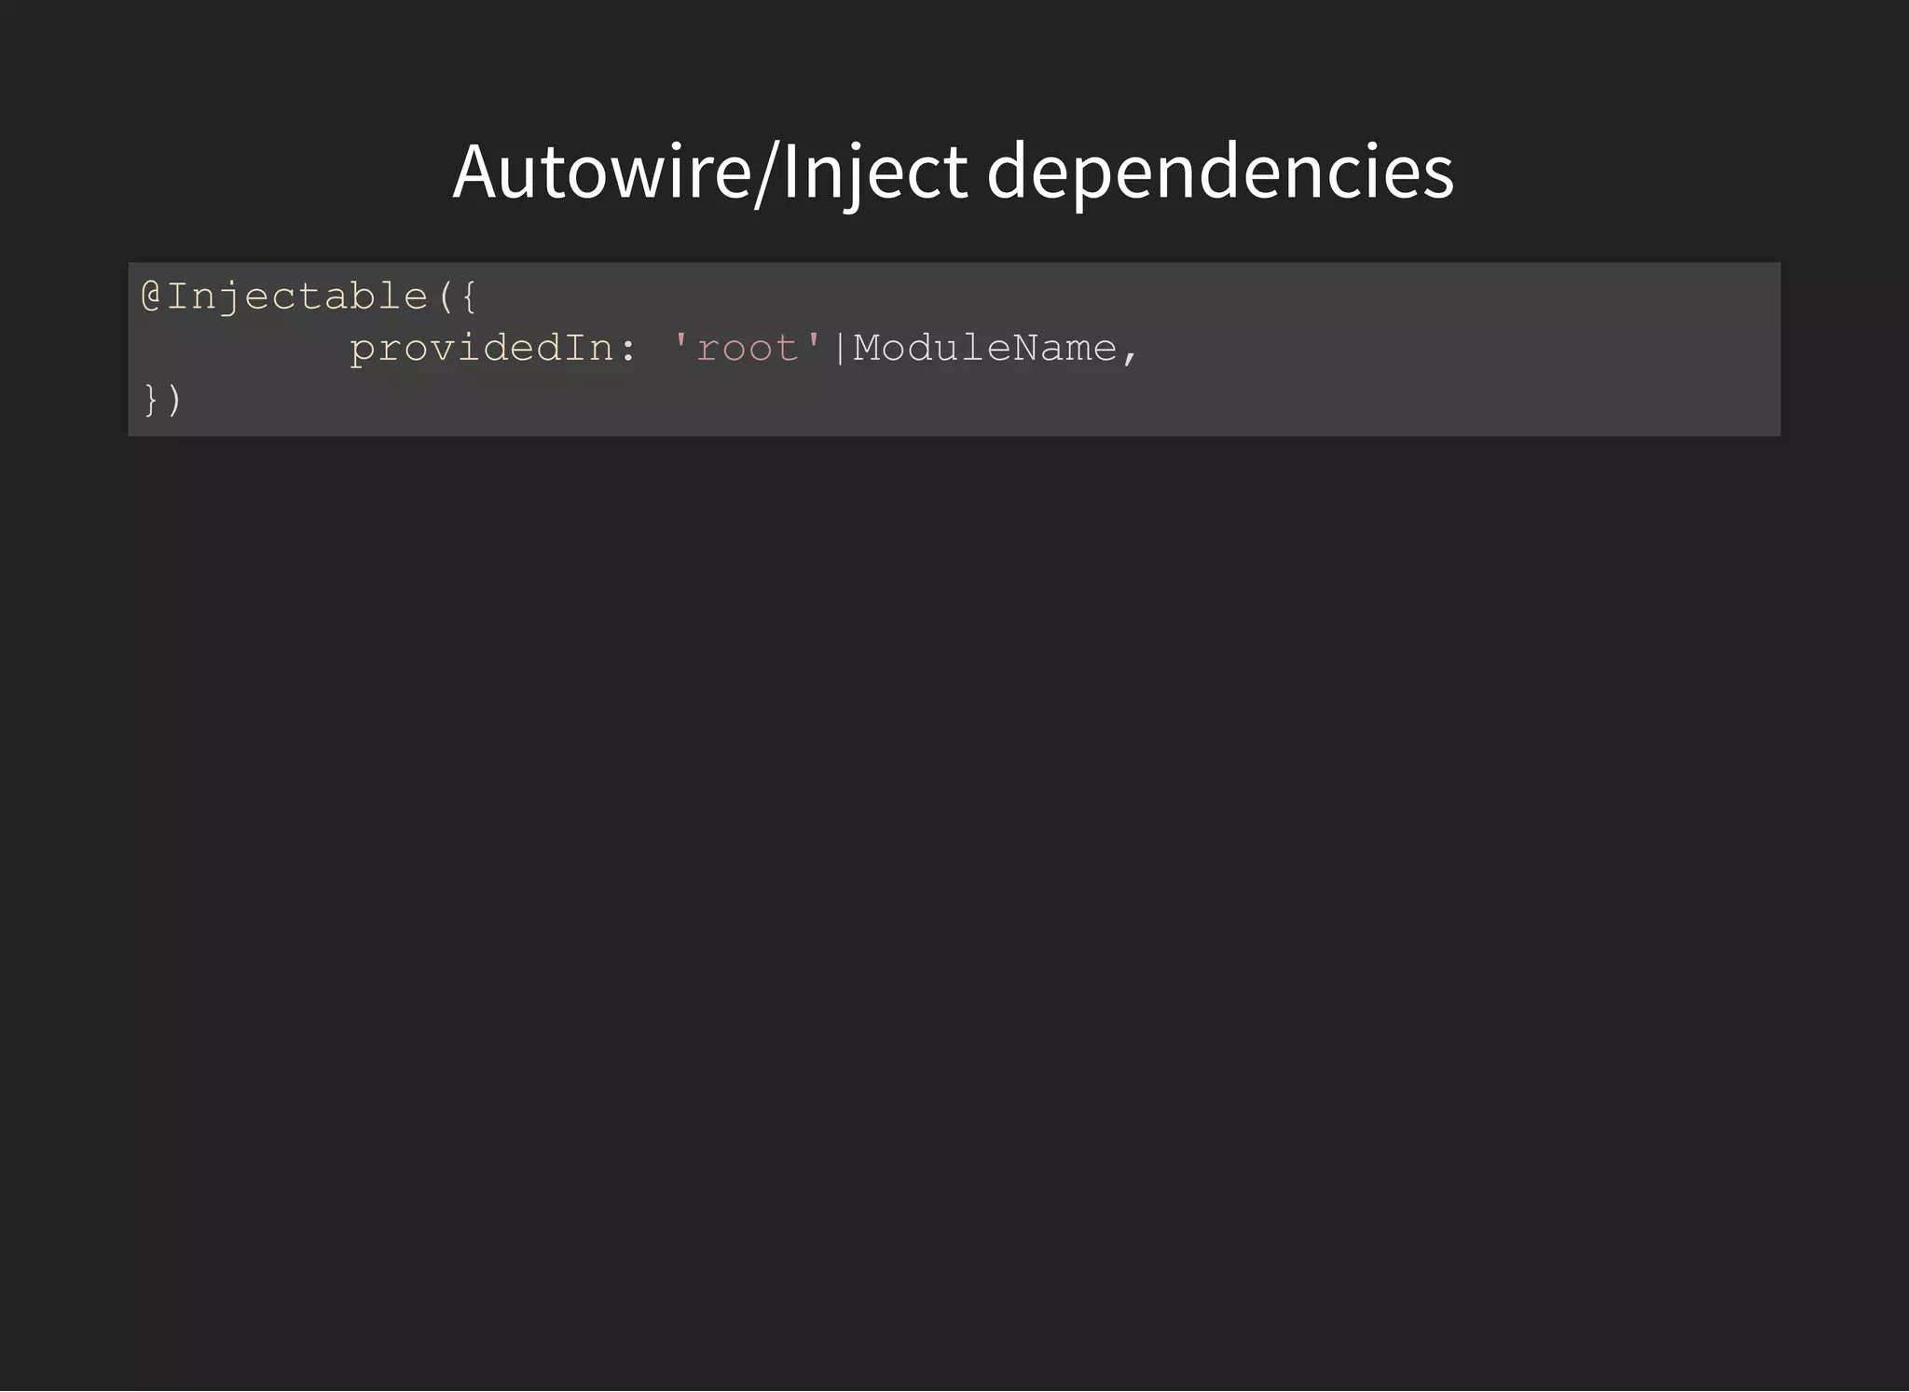Click the '@Injectable({' code line

point(309,297)
